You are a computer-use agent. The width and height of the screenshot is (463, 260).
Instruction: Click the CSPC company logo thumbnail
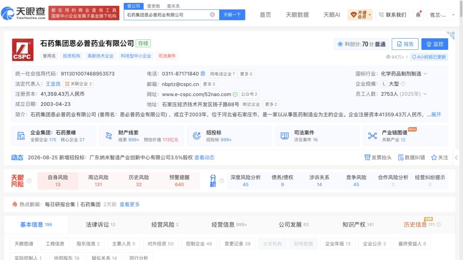tap(23, 50)
